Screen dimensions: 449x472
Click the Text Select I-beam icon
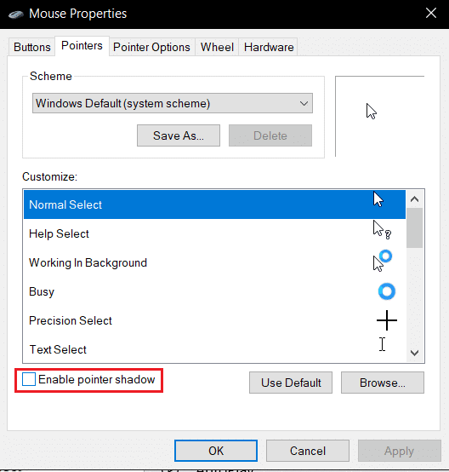tap(382, 344)
